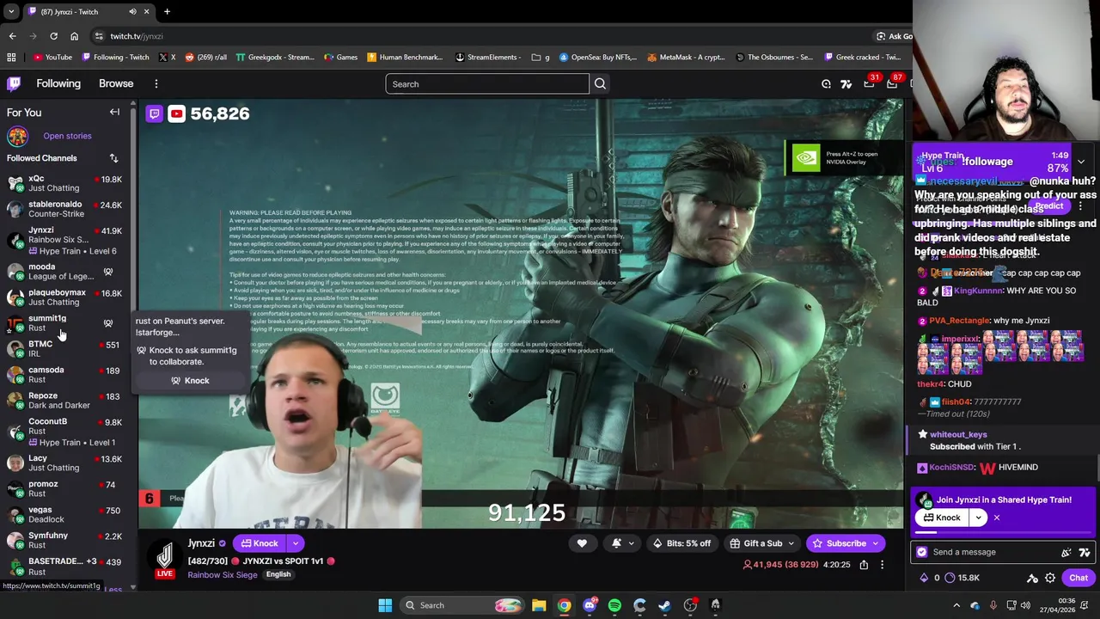
Task: Click the purple Chat send button
Action: [1079, 578]
